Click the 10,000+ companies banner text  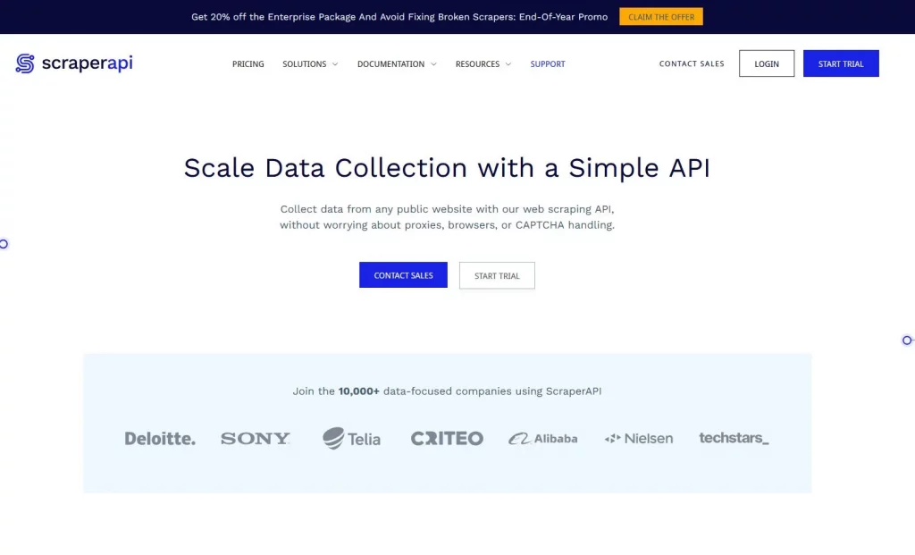tap(447, 391)
